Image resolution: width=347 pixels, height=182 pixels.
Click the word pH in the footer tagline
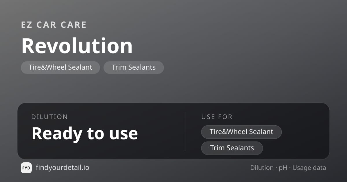pos(283,168)
